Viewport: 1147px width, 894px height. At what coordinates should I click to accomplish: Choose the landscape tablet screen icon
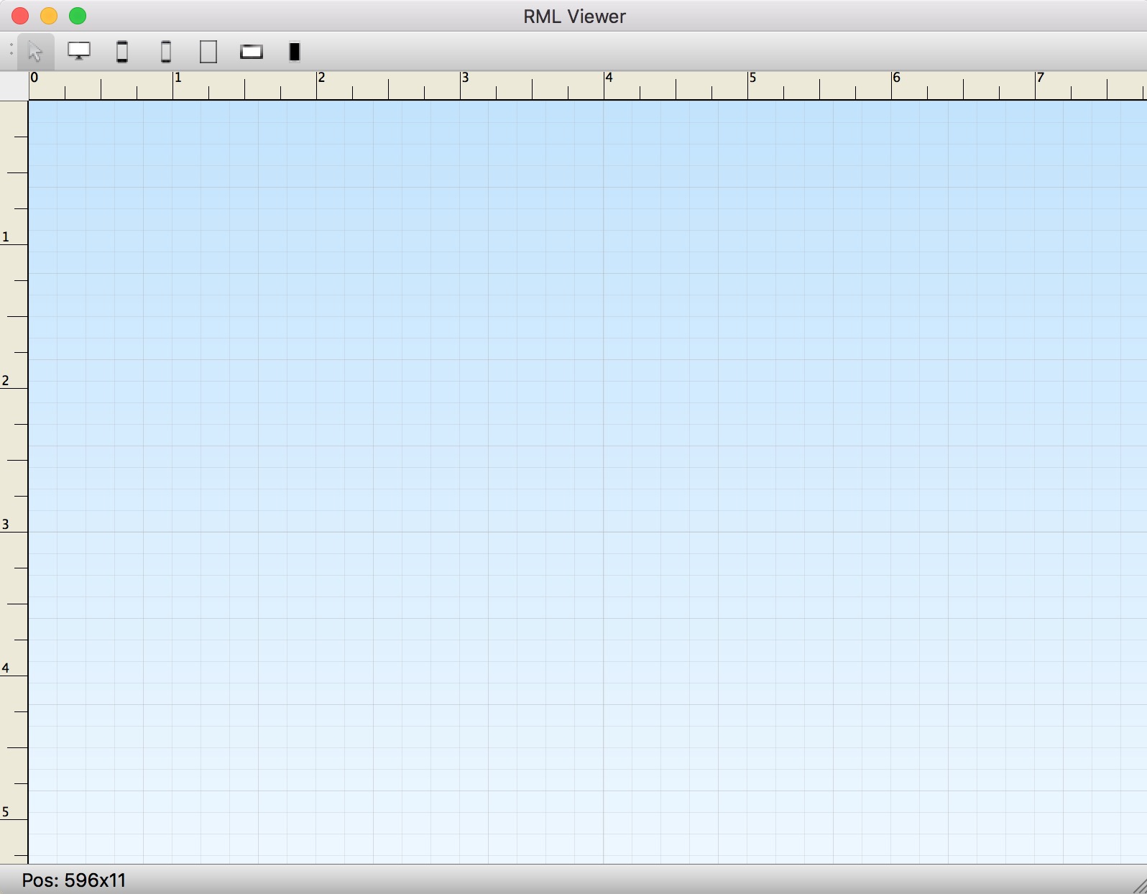tap(252, 52)
